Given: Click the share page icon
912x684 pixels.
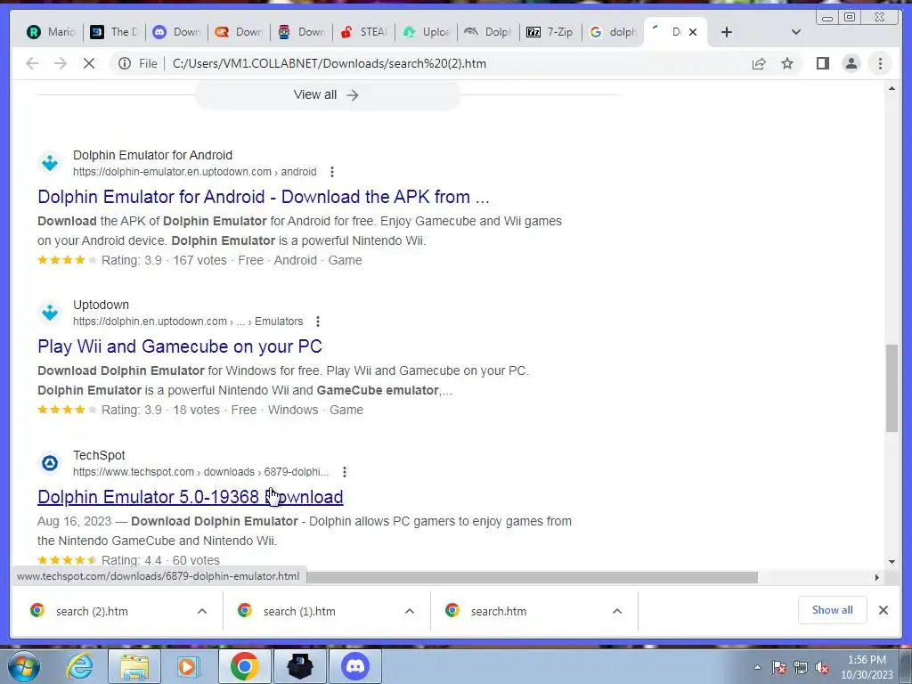Looking at the screenshot, I should click(759, 63).
